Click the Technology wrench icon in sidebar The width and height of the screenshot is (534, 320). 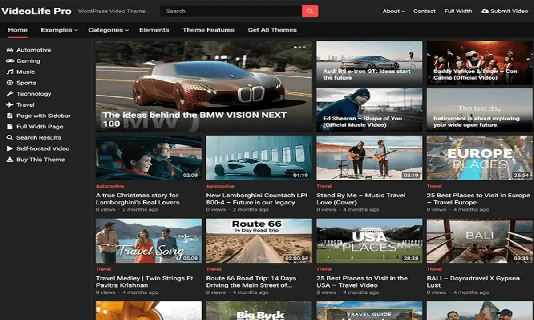click(x=10, y=94)
